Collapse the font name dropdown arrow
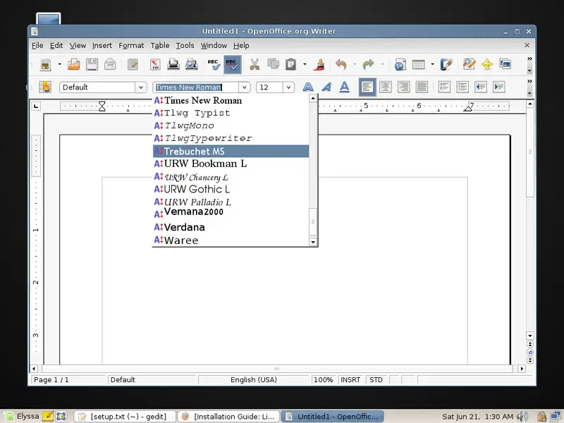This screenshot has width=564, height=423. coord(245,87)
